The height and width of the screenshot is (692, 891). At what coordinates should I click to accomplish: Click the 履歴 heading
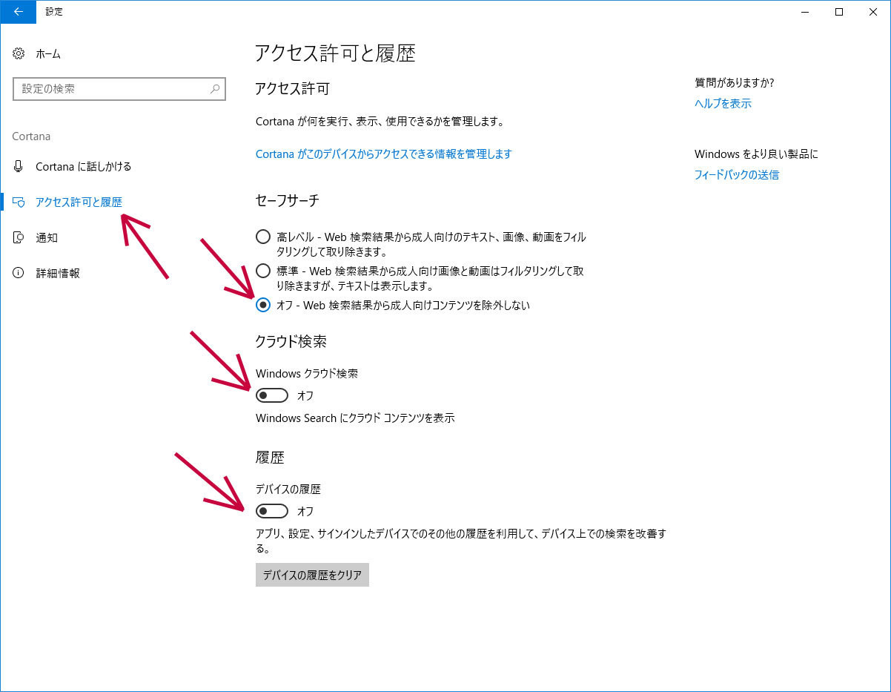coord(270,457)
